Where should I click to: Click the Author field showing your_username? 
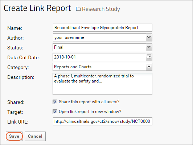coord(99,37)
